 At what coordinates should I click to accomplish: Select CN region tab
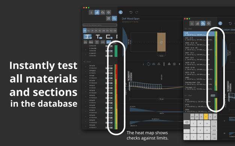click(115, 31)
